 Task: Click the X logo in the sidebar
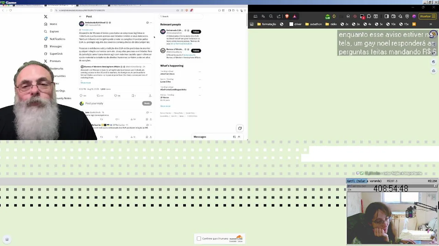(46, 16)
